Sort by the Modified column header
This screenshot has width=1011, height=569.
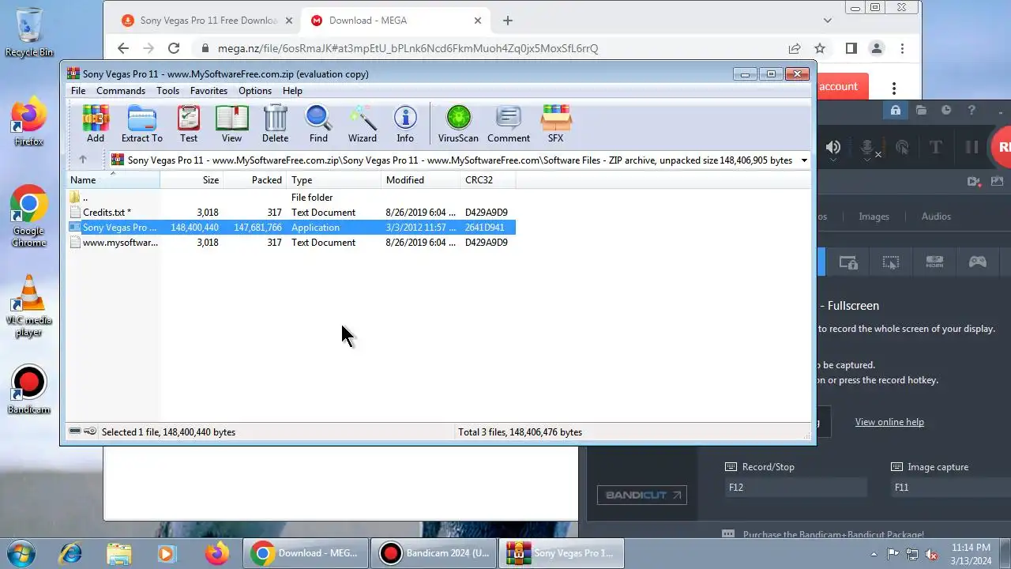click(x=421, y=180)
